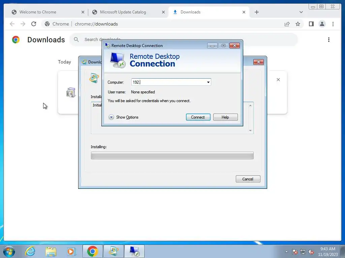
Task: Close the Remote Desktop Connection window
Action: [x=234, y=46]
